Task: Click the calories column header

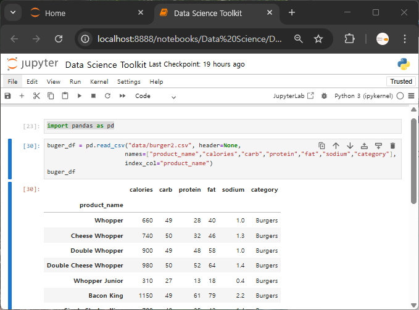Action: pos(141,190)
